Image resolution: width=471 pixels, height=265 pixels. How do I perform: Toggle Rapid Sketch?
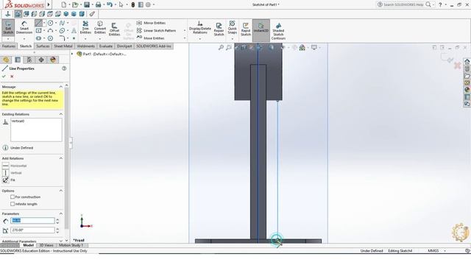[x=245, y=29]
